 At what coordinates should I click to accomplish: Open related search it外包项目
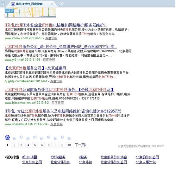[29, 157]
